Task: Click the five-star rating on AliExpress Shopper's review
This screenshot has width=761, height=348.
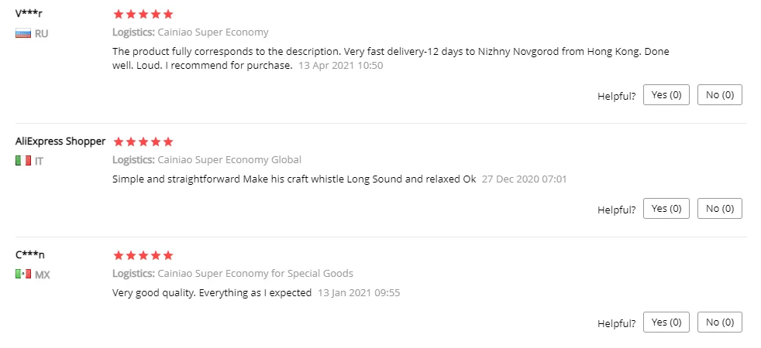Action: pyautogui.click(x=143, y=142)
